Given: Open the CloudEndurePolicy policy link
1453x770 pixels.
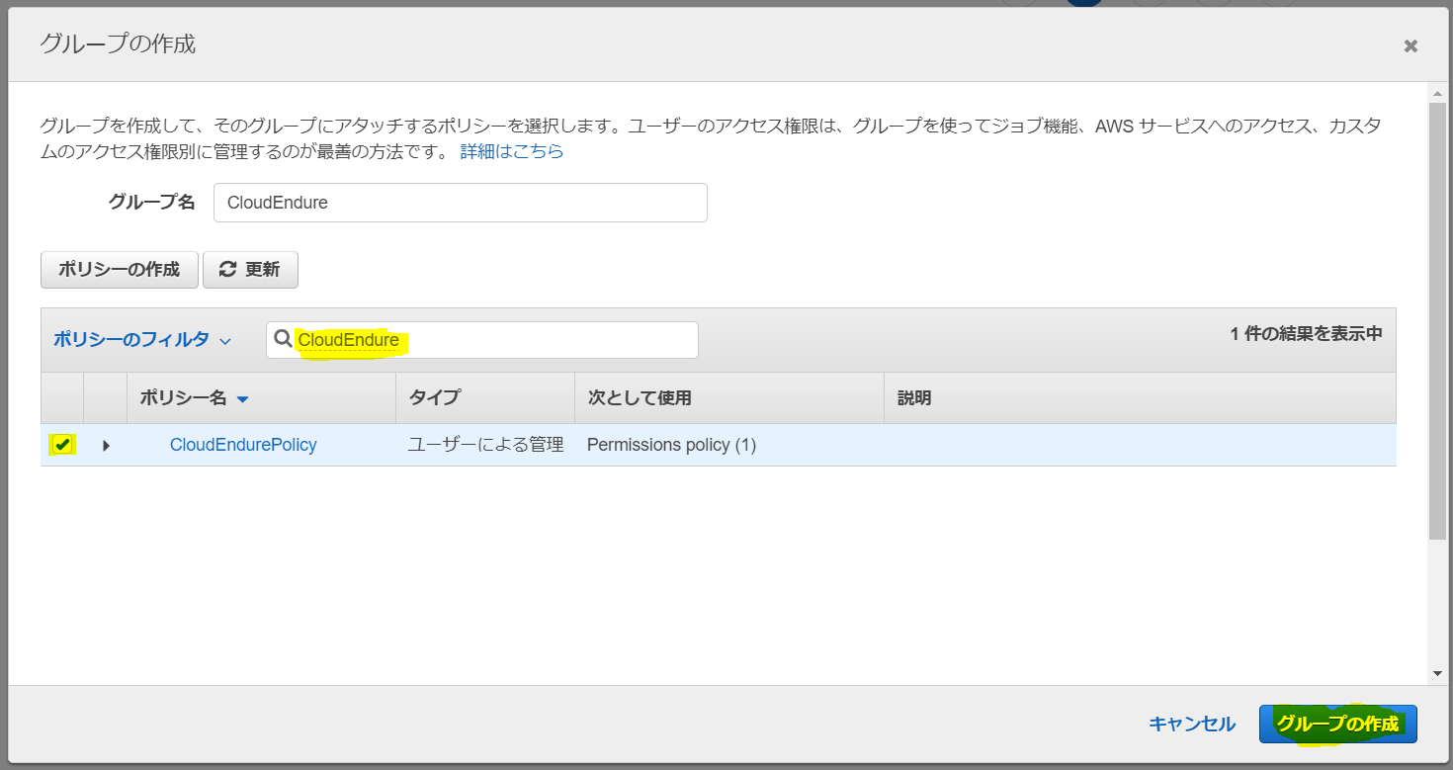Looking at the screenshot, I should pos(243,445).
